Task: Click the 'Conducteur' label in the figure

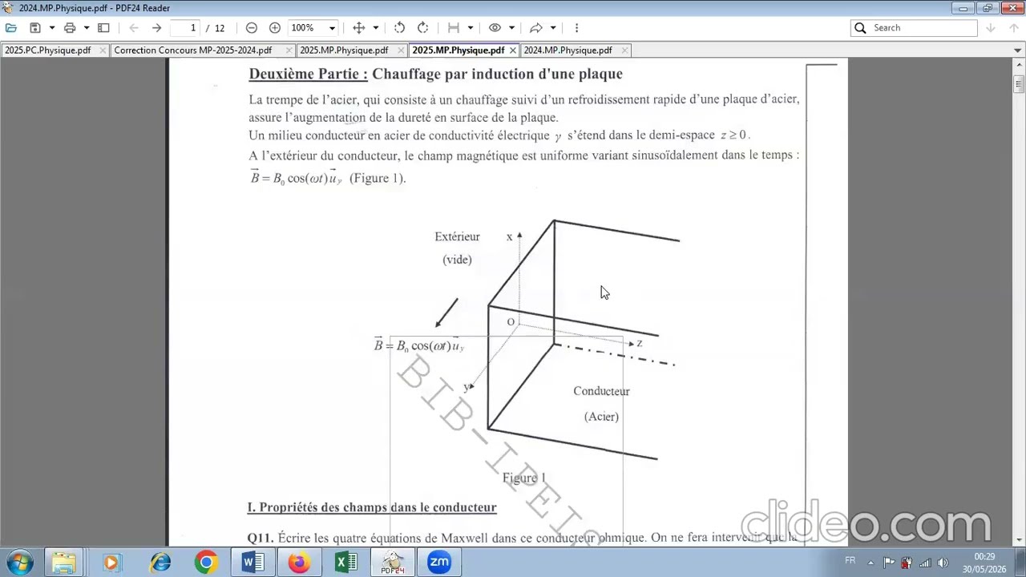Action: [x=601, y=392]
